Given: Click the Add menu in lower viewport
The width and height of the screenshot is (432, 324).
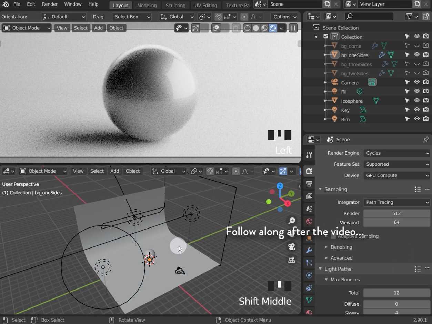Looking at the screenshot, I should coord(114,171).
